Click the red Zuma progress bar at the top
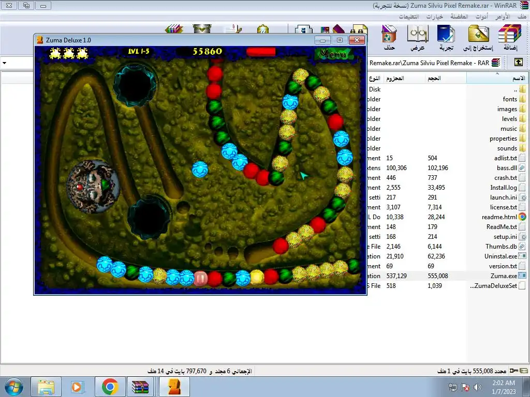This screenshot has width=530, height=397. coord(261,52)
